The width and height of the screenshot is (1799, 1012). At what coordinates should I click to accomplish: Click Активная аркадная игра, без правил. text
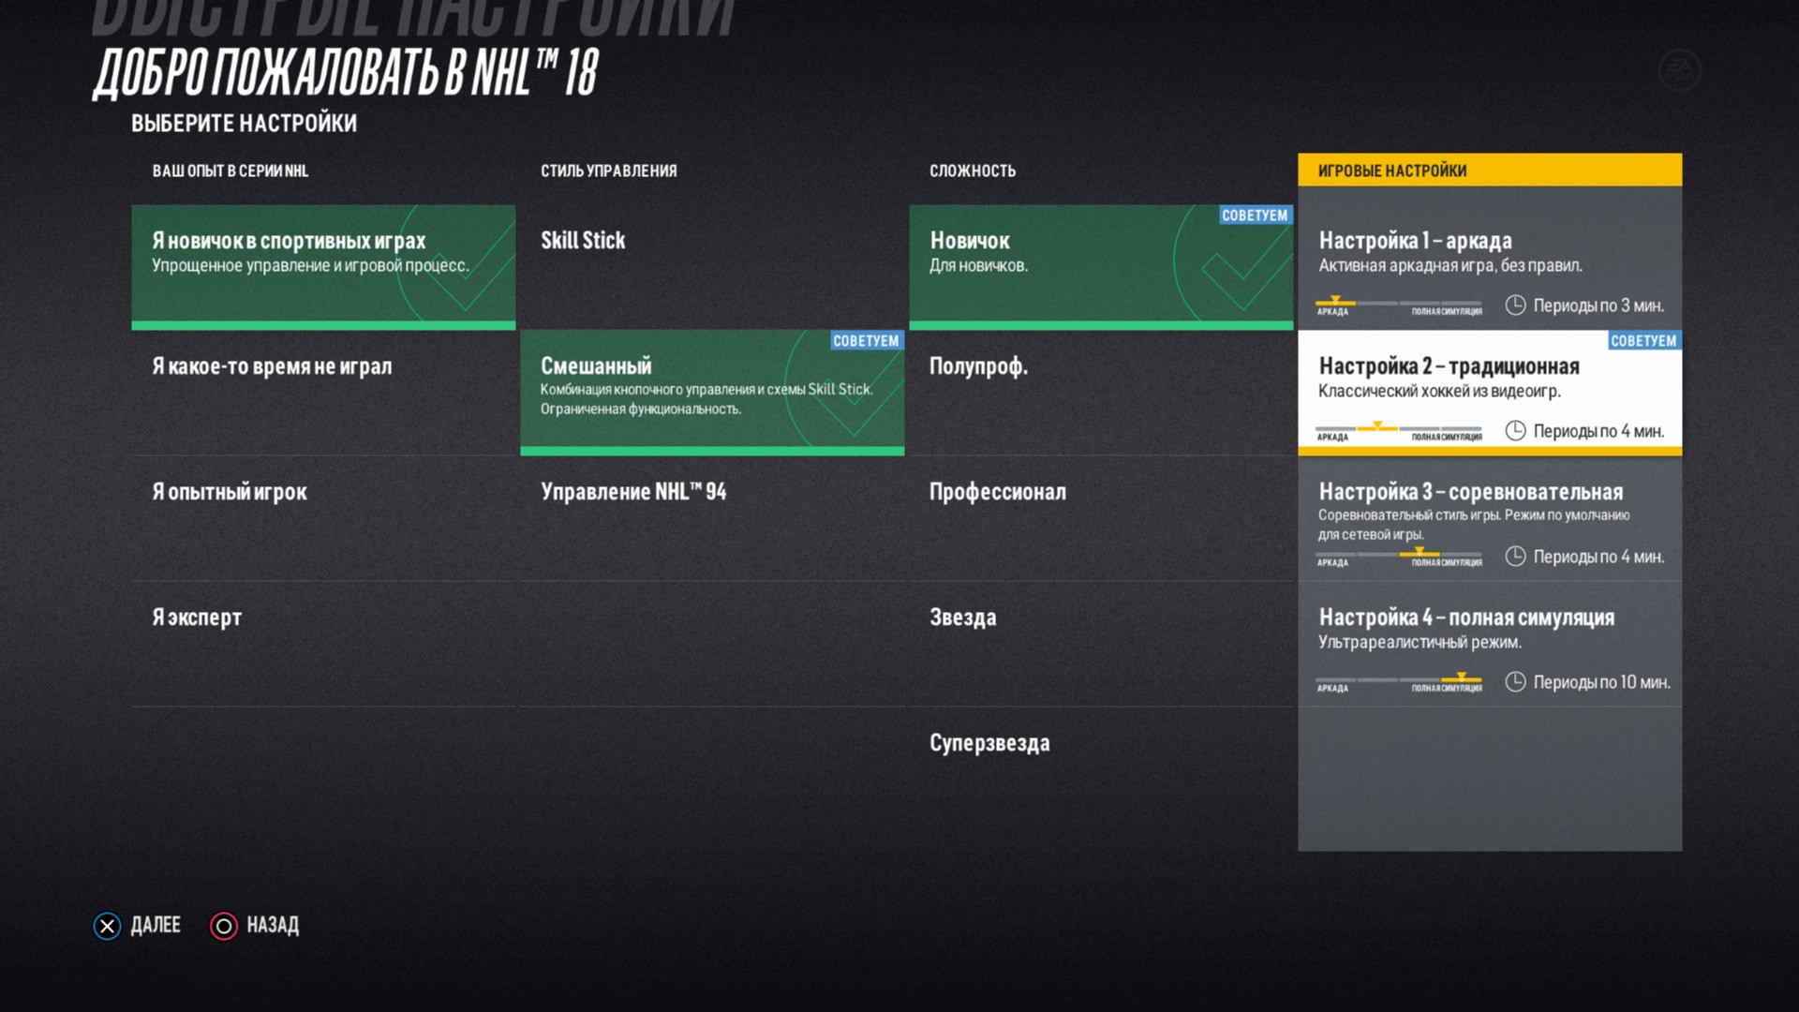coord(1450,265)
